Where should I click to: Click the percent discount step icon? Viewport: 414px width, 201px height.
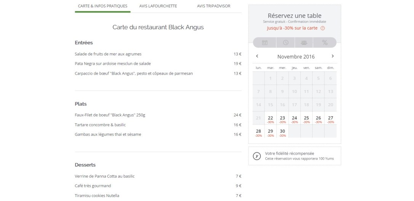pyautogui.click(x=325, y=43)
